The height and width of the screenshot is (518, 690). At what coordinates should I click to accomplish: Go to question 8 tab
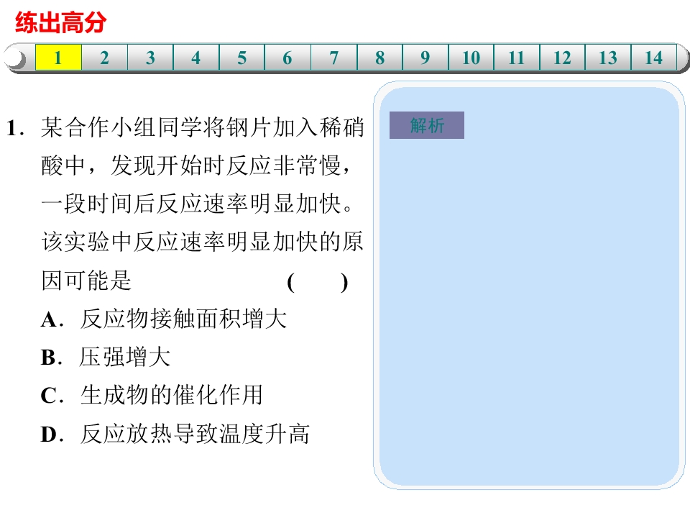(379, 58)
